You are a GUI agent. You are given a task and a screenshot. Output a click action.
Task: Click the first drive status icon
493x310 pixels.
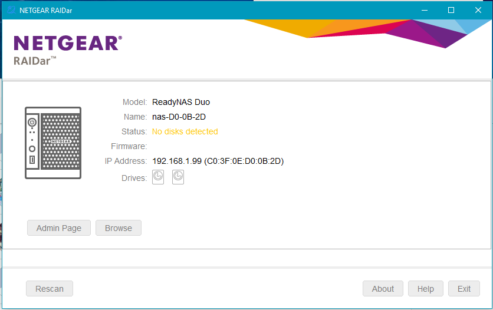158,177
